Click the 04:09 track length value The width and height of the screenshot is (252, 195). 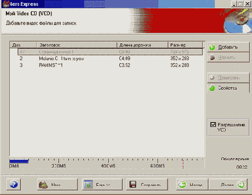coord(125,58)
